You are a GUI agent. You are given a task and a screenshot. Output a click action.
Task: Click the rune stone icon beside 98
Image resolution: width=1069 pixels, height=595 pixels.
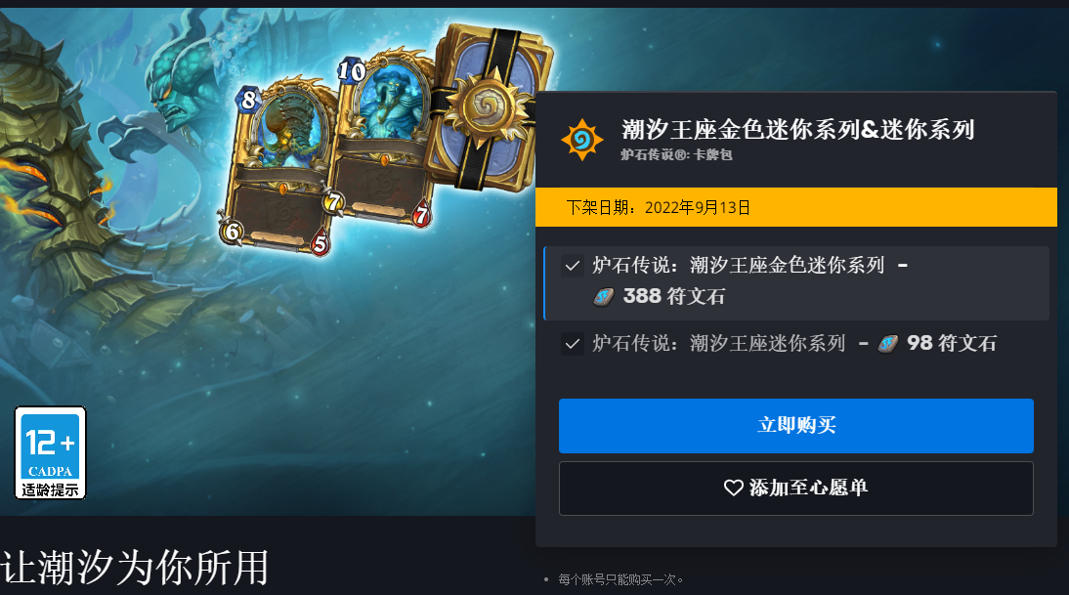[x=887, y=344]
